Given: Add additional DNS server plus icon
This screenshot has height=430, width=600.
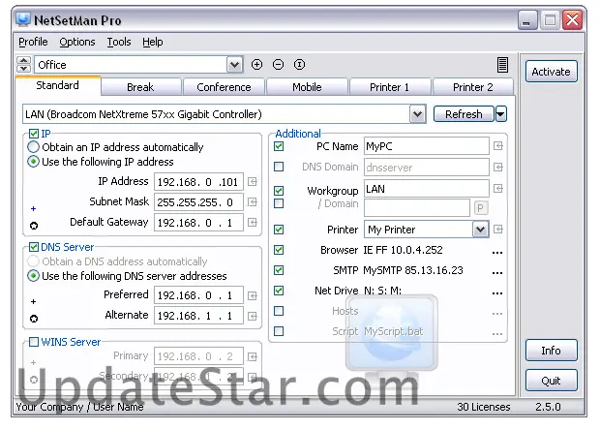Looking at the screenshot, I should (x=33, y=302).
